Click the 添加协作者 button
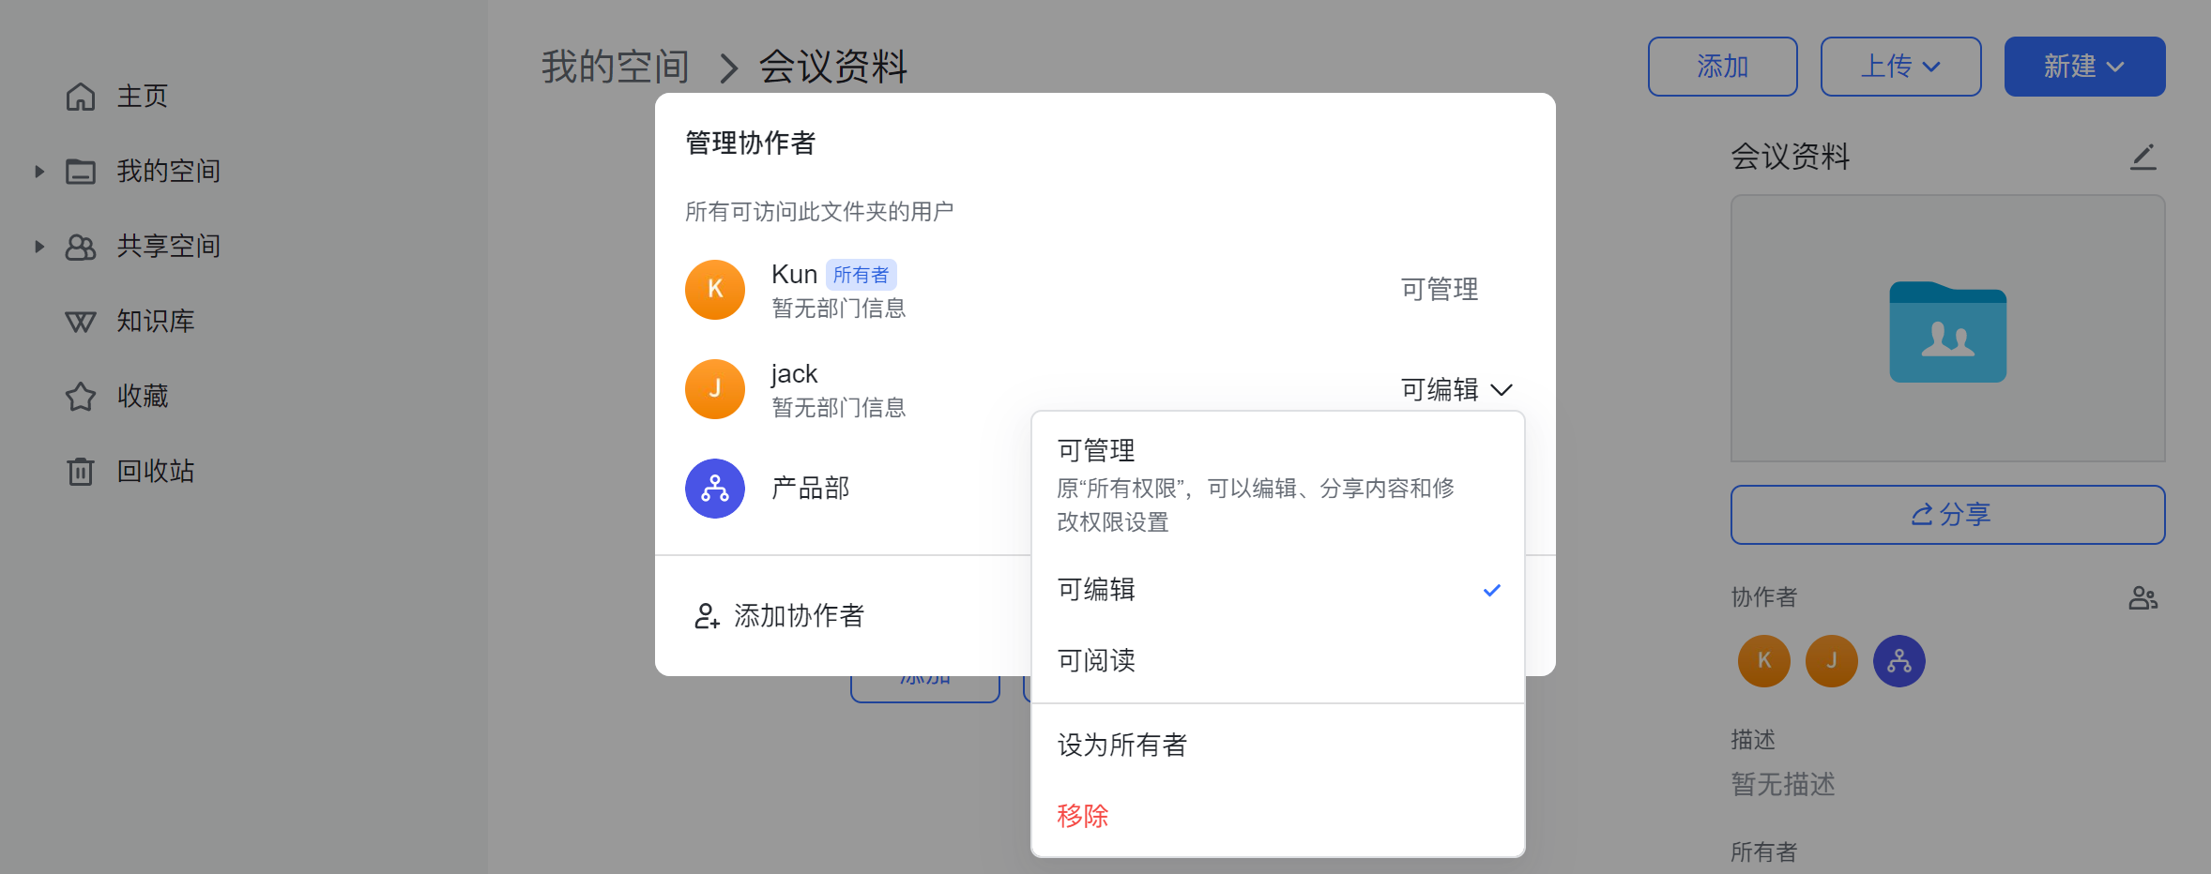Viewport: 2211px width, 874px height. [x=780, y=616]
